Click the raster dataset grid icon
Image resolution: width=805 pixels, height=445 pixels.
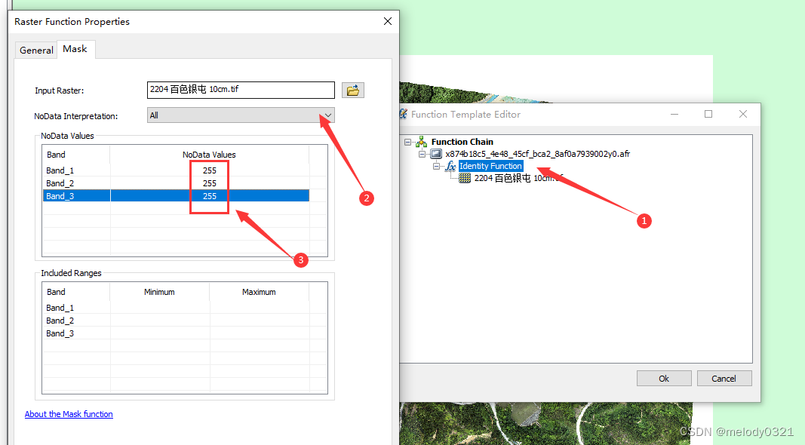coord(465,178)
